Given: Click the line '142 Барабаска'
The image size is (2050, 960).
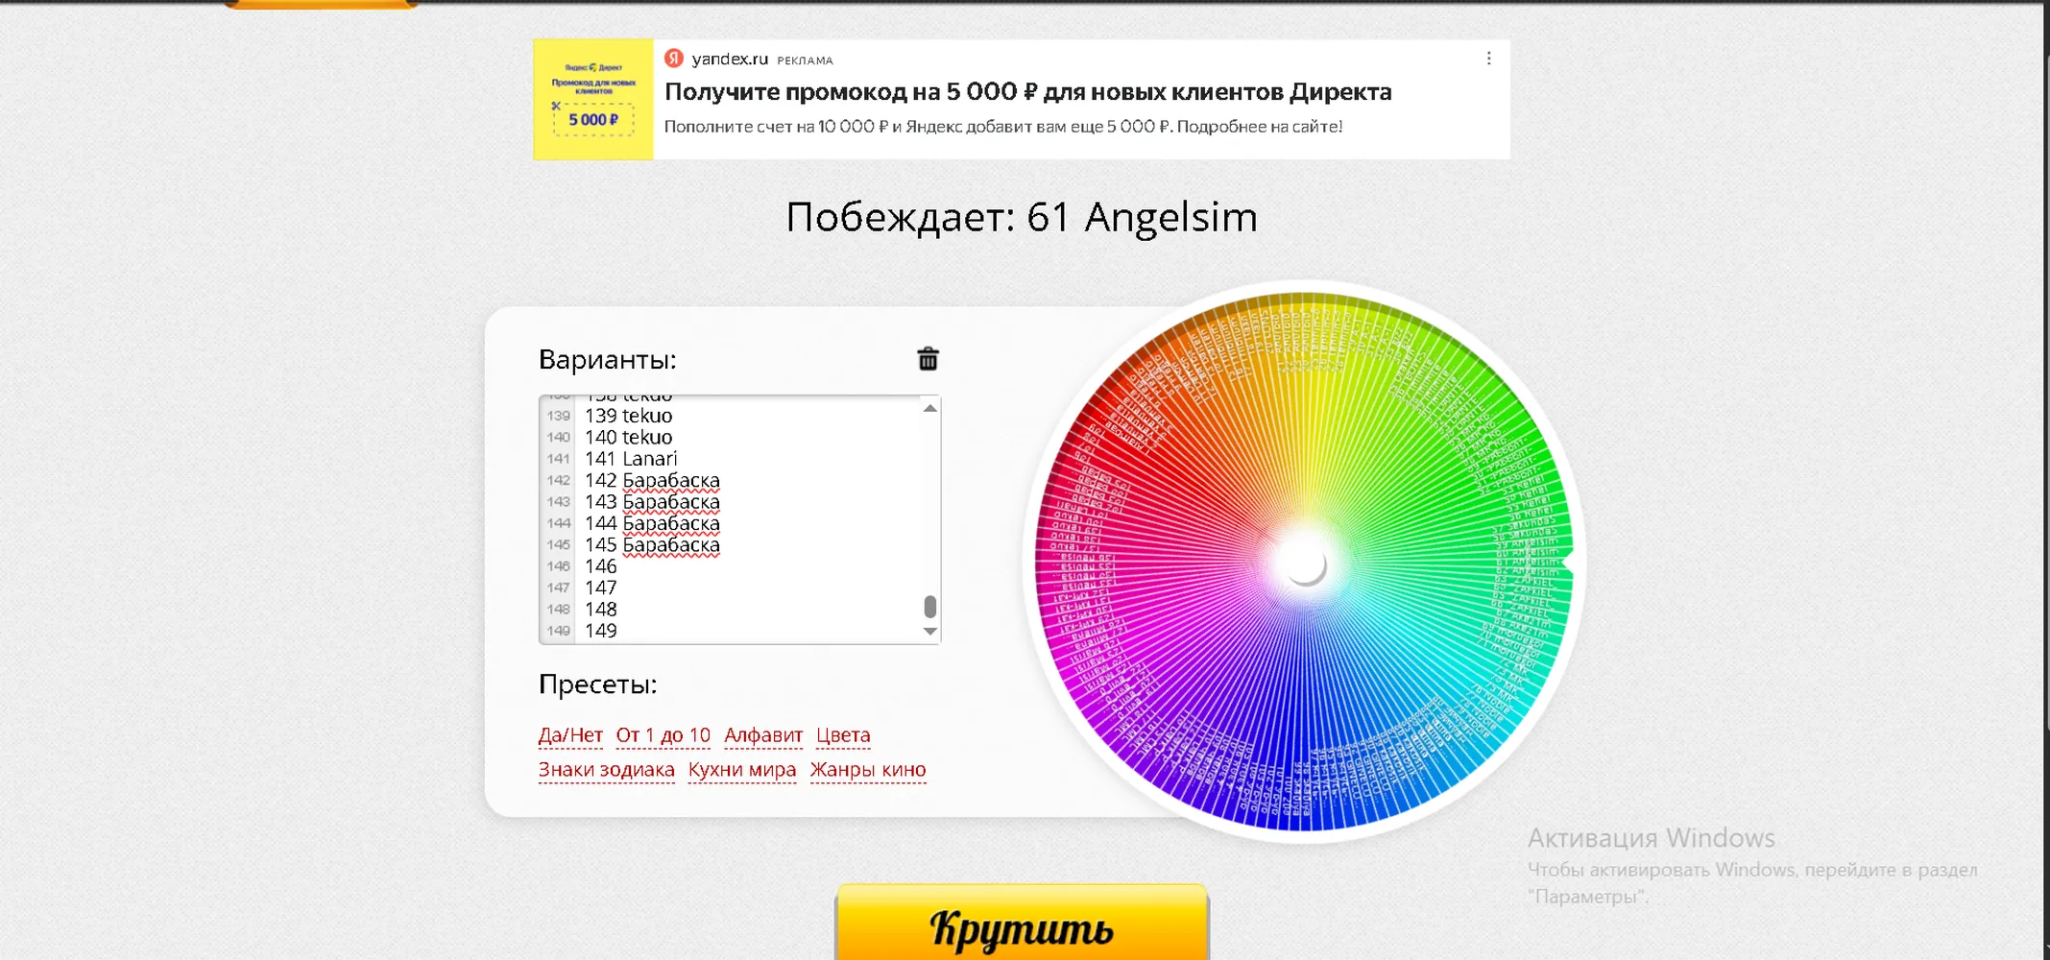Looking at the screenshot, I should [652, 480].
